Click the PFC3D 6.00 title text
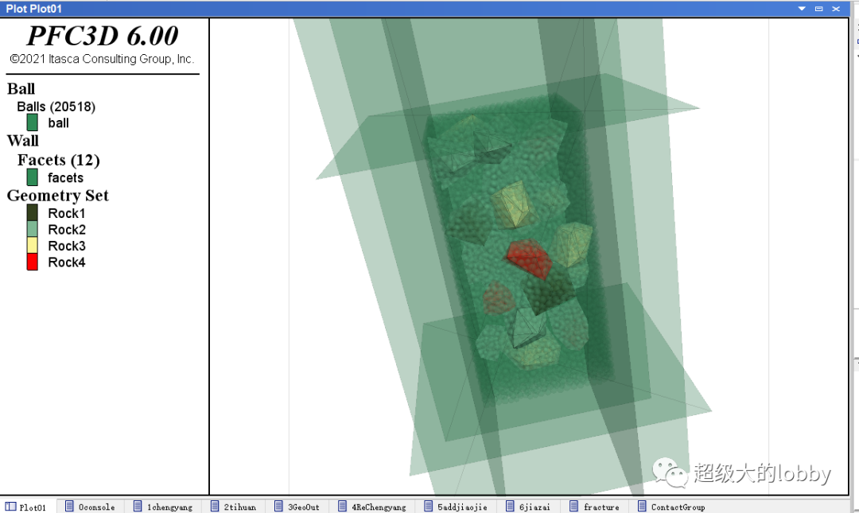The height and width of the screenshot is (513, 859). (x=103, y=36)
